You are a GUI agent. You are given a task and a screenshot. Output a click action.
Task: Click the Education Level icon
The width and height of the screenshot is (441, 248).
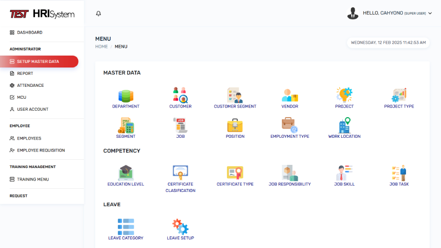(125, 173)
